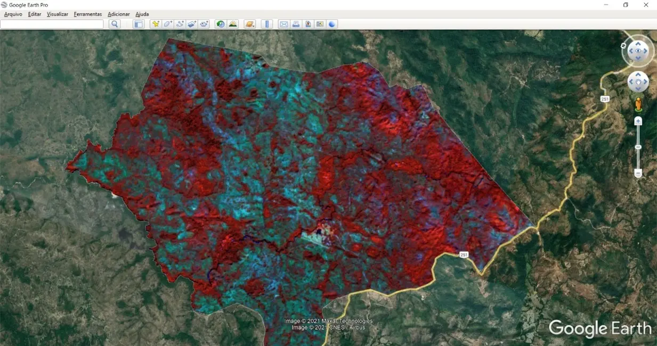This screenshot has height=346, width=657.
Task: Open the Adicionar menu
Action: point(119,14)
